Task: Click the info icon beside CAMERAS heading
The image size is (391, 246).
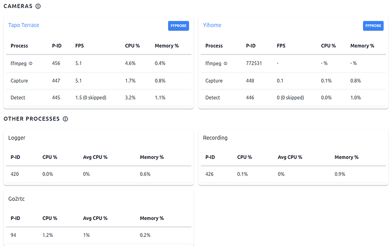Action: 38,6
